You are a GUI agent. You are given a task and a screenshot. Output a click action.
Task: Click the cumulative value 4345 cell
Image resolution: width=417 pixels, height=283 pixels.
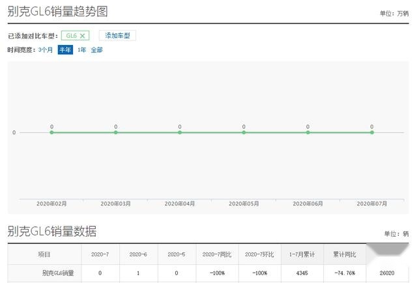point(302,273)
